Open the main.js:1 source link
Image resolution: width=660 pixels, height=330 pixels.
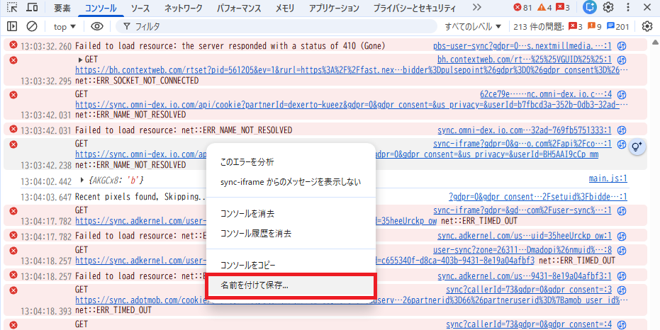tap(608, 180)
